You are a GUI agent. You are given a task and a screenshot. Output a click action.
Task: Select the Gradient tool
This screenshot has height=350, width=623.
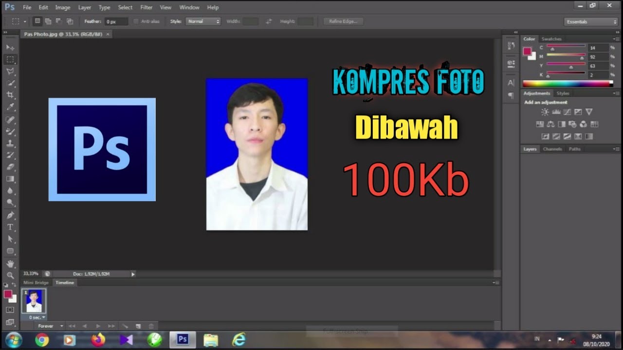10,179
